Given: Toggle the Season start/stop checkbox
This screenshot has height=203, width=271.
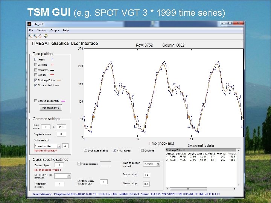Looking at the screenshot, I should [x=36, y=85].
